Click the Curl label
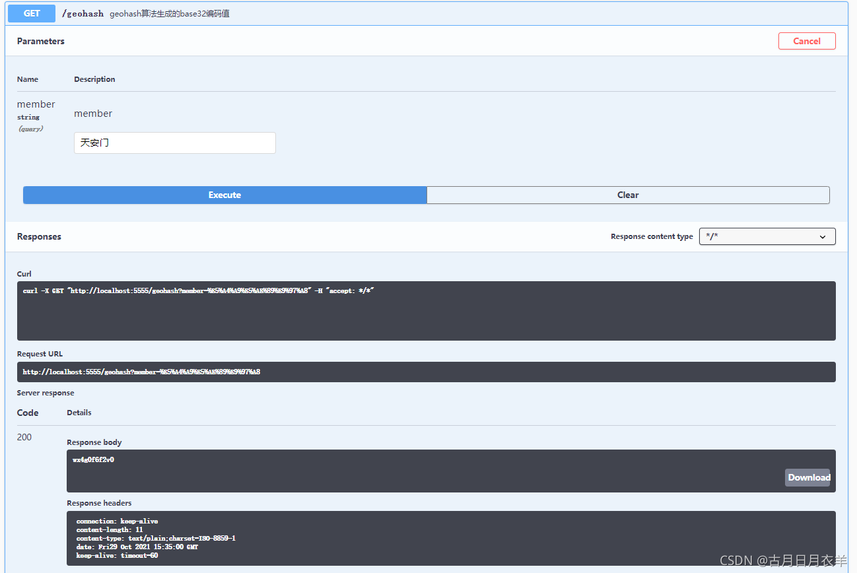857x573 pixels. (x=24, y=274)
